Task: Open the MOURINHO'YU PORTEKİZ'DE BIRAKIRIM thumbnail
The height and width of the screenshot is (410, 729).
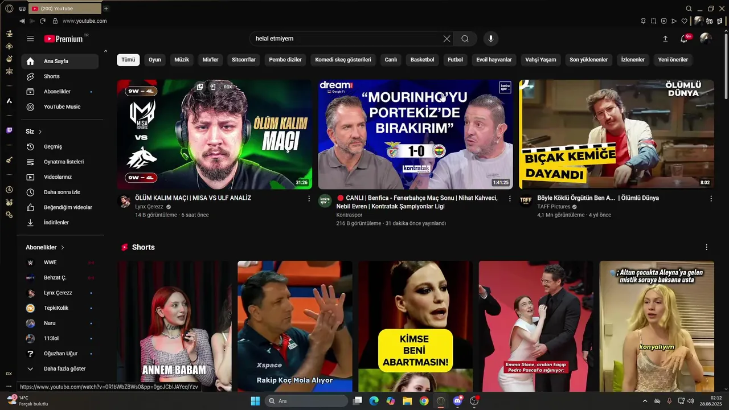Action: point(416,134)
